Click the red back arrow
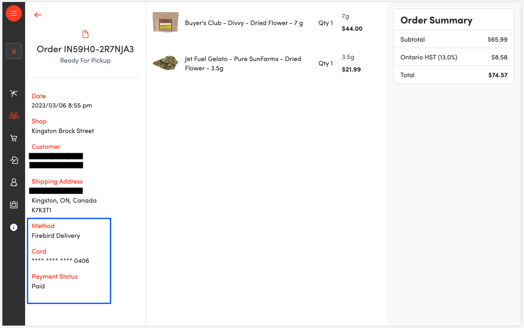The height and width of the screenshot is (328, 524). tap(38, 15)
